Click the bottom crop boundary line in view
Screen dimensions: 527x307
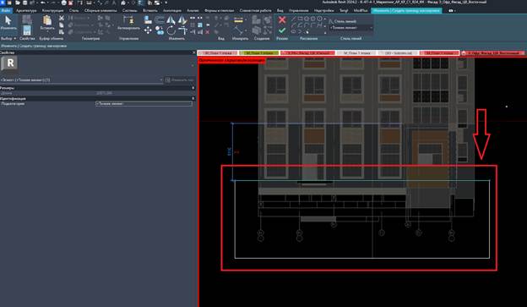click(x=362, y=258)
